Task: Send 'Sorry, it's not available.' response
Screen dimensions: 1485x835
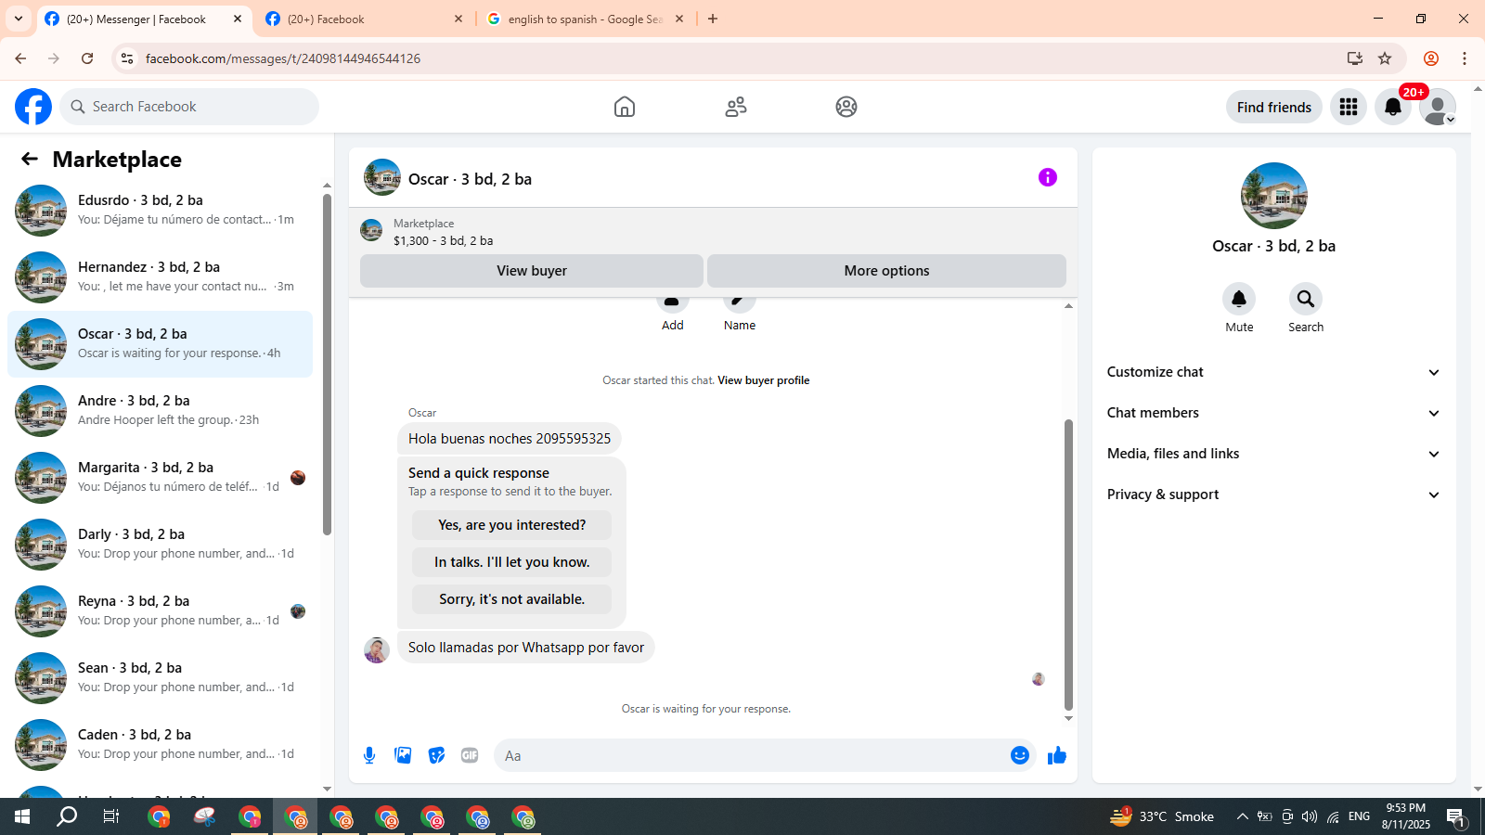Action: pos(511,599)
